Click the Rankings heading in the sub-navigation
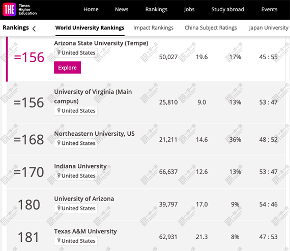 16,28
